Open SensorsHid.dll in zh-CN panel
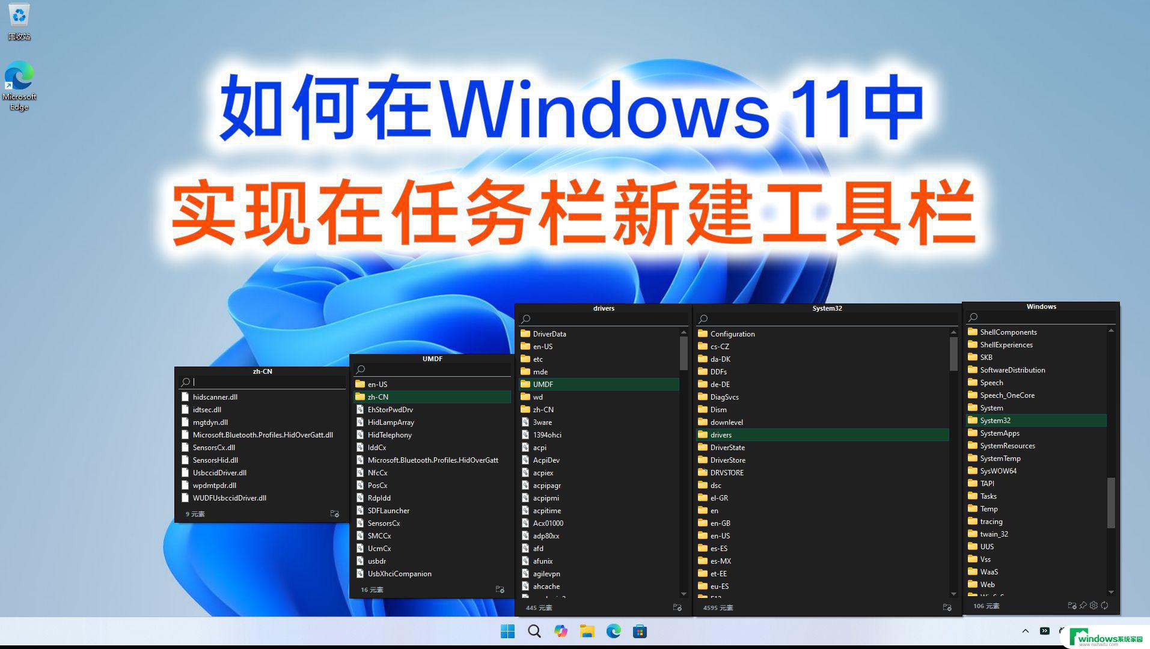 (262, 460)
